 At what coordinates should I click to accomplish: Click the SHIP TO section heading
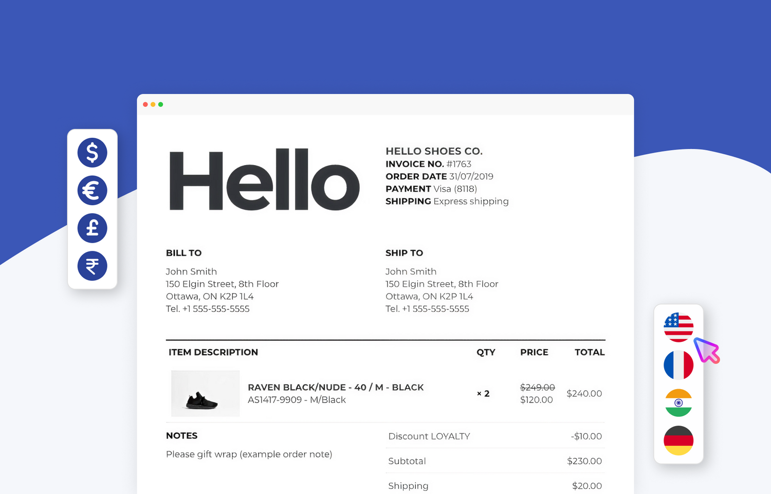(x=404, y=253)
